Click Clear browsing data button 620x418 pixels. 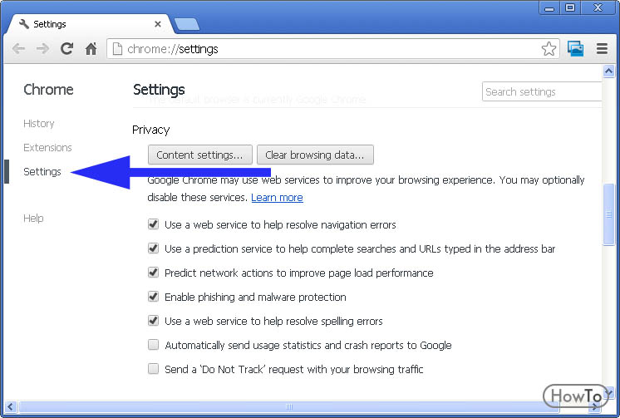315,155
